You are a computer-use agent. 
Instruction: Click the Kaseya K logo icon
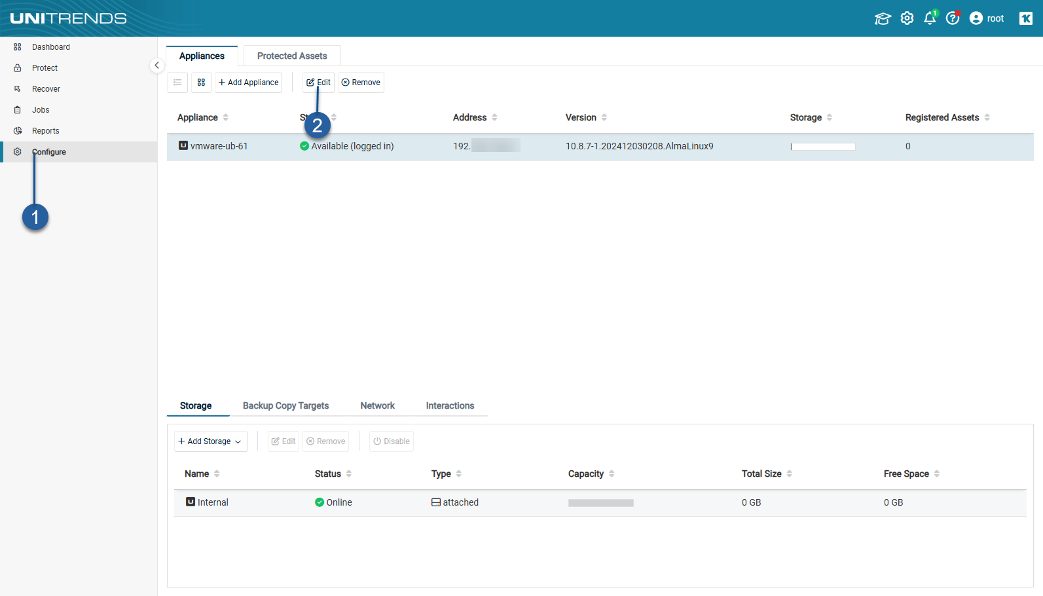[1026, 18]
